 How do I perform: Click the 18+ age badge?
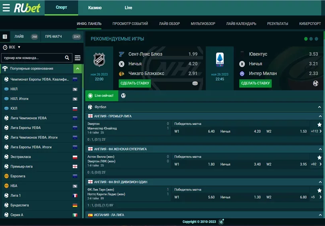[x=221, y=222]
